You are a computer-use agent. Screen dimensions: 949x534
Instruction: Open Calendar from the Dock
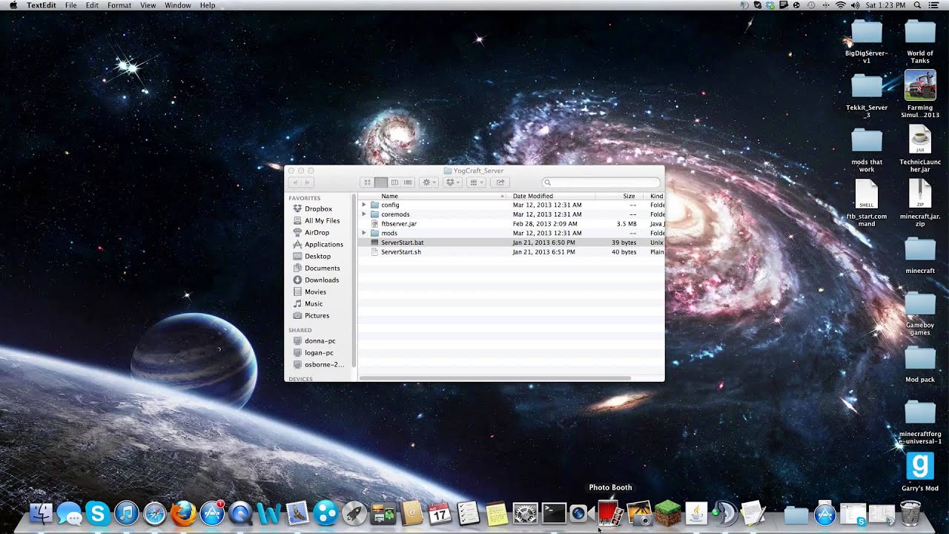coord(440,513)
